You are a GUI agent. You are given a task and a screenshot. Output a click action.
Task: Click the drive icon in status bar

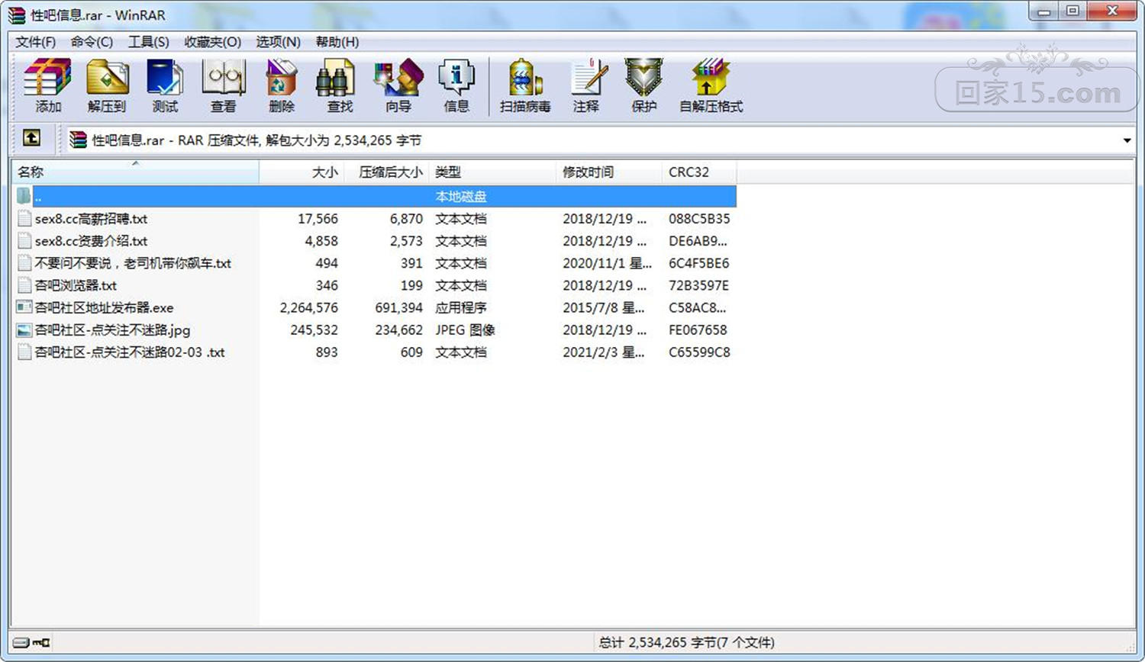21,642
